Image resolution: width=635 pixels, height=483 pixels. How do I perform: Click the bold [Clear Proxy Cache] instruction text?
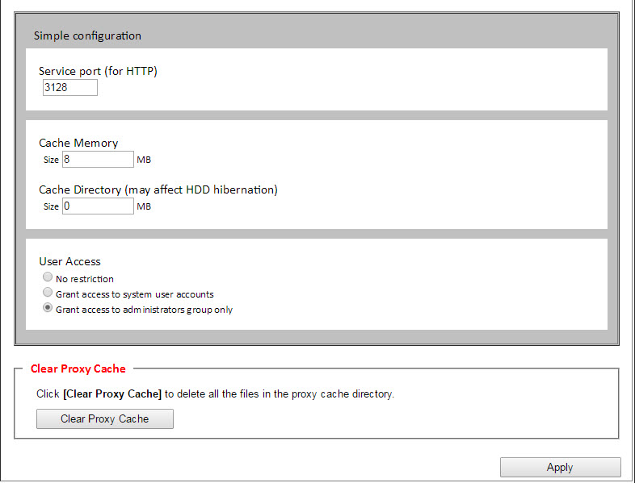coord(112,394)
